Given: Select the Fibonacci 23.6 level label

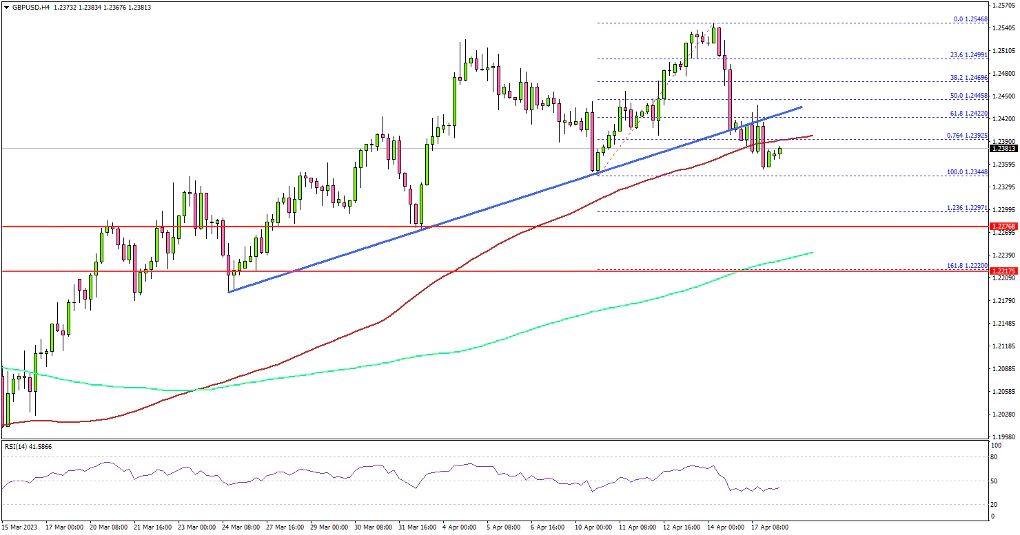Looking at the screenshot, I should [970, 53].
